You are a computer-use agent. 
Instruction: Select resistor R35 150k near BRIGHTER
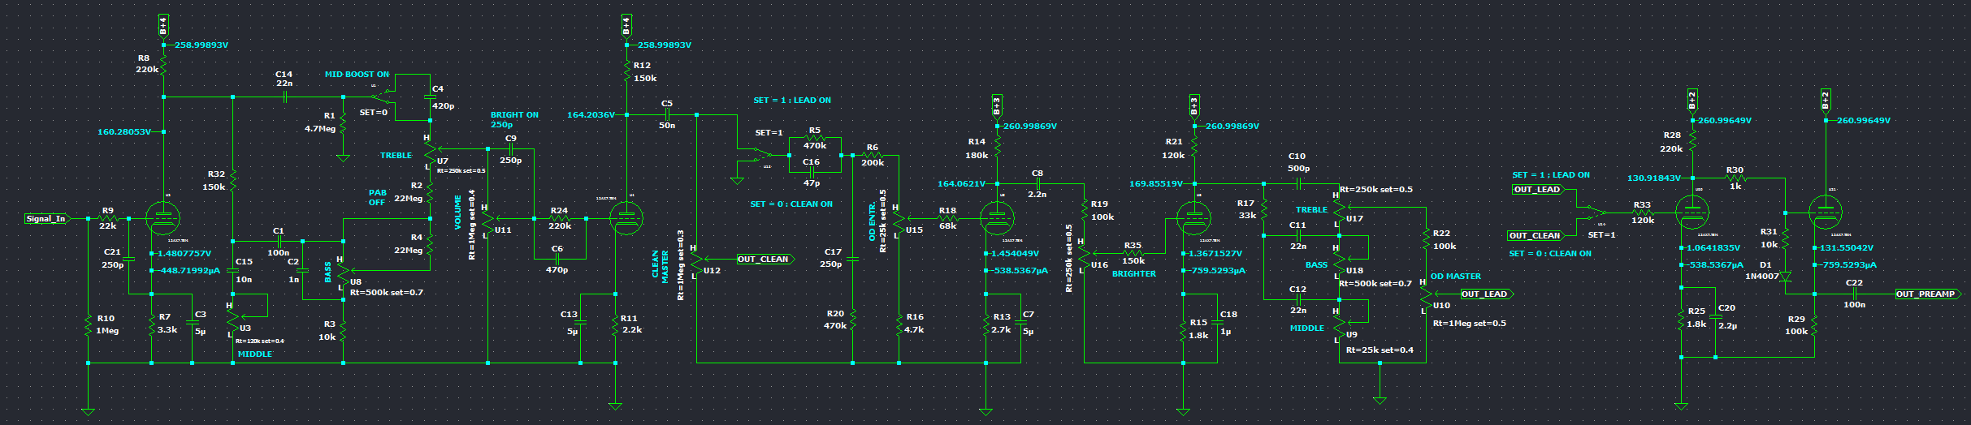pos(1133,253)
